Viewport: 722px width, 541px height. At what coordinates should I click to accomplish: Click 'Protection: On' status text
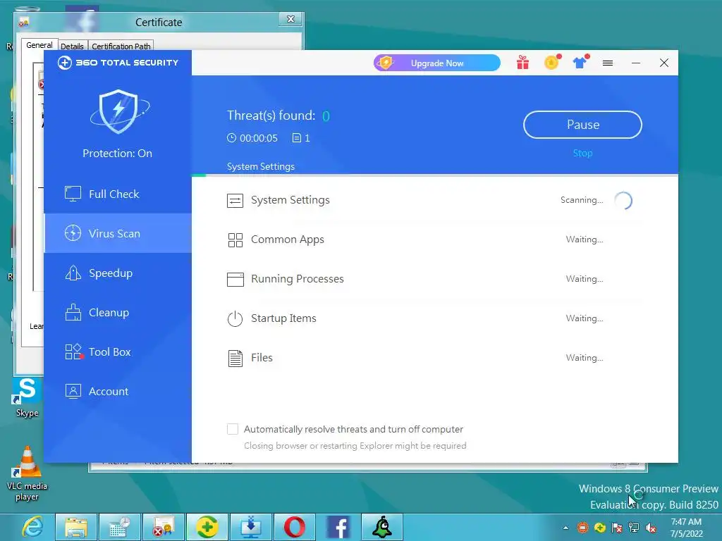[118, 153]
